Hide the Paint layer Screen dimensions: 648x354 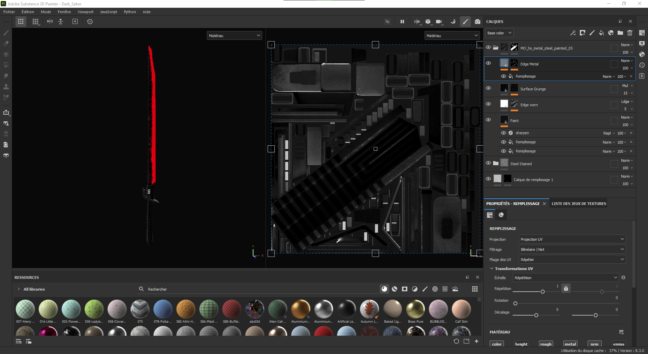(488, 120)
